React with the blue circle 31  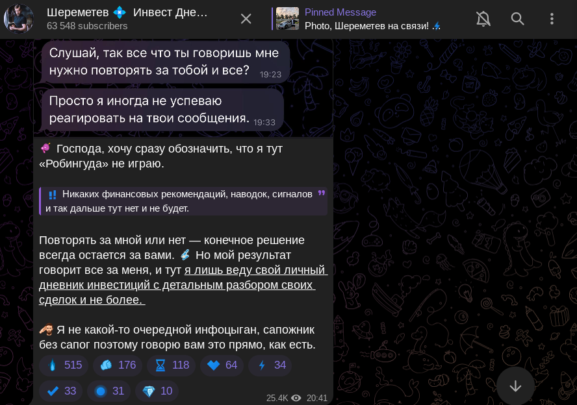click(x=109, y=391)
